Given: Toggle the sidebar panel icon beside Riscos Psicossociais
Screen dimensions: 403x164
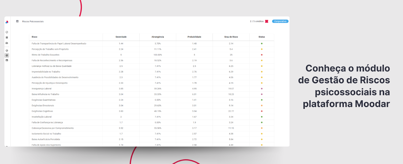Looking at the screenshot, I should click(17, 21).
